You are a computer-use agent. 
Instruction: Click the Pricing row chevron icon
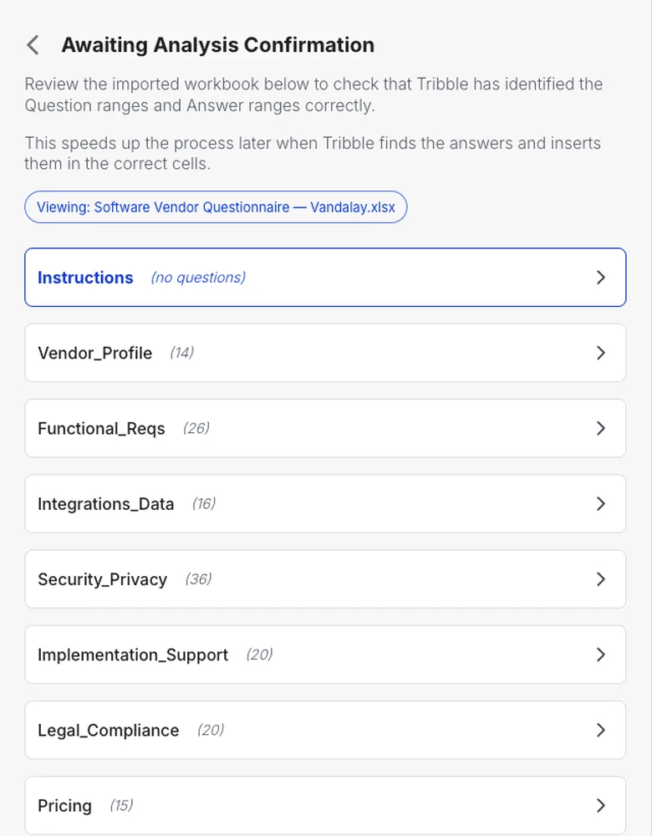pos(601,806)
